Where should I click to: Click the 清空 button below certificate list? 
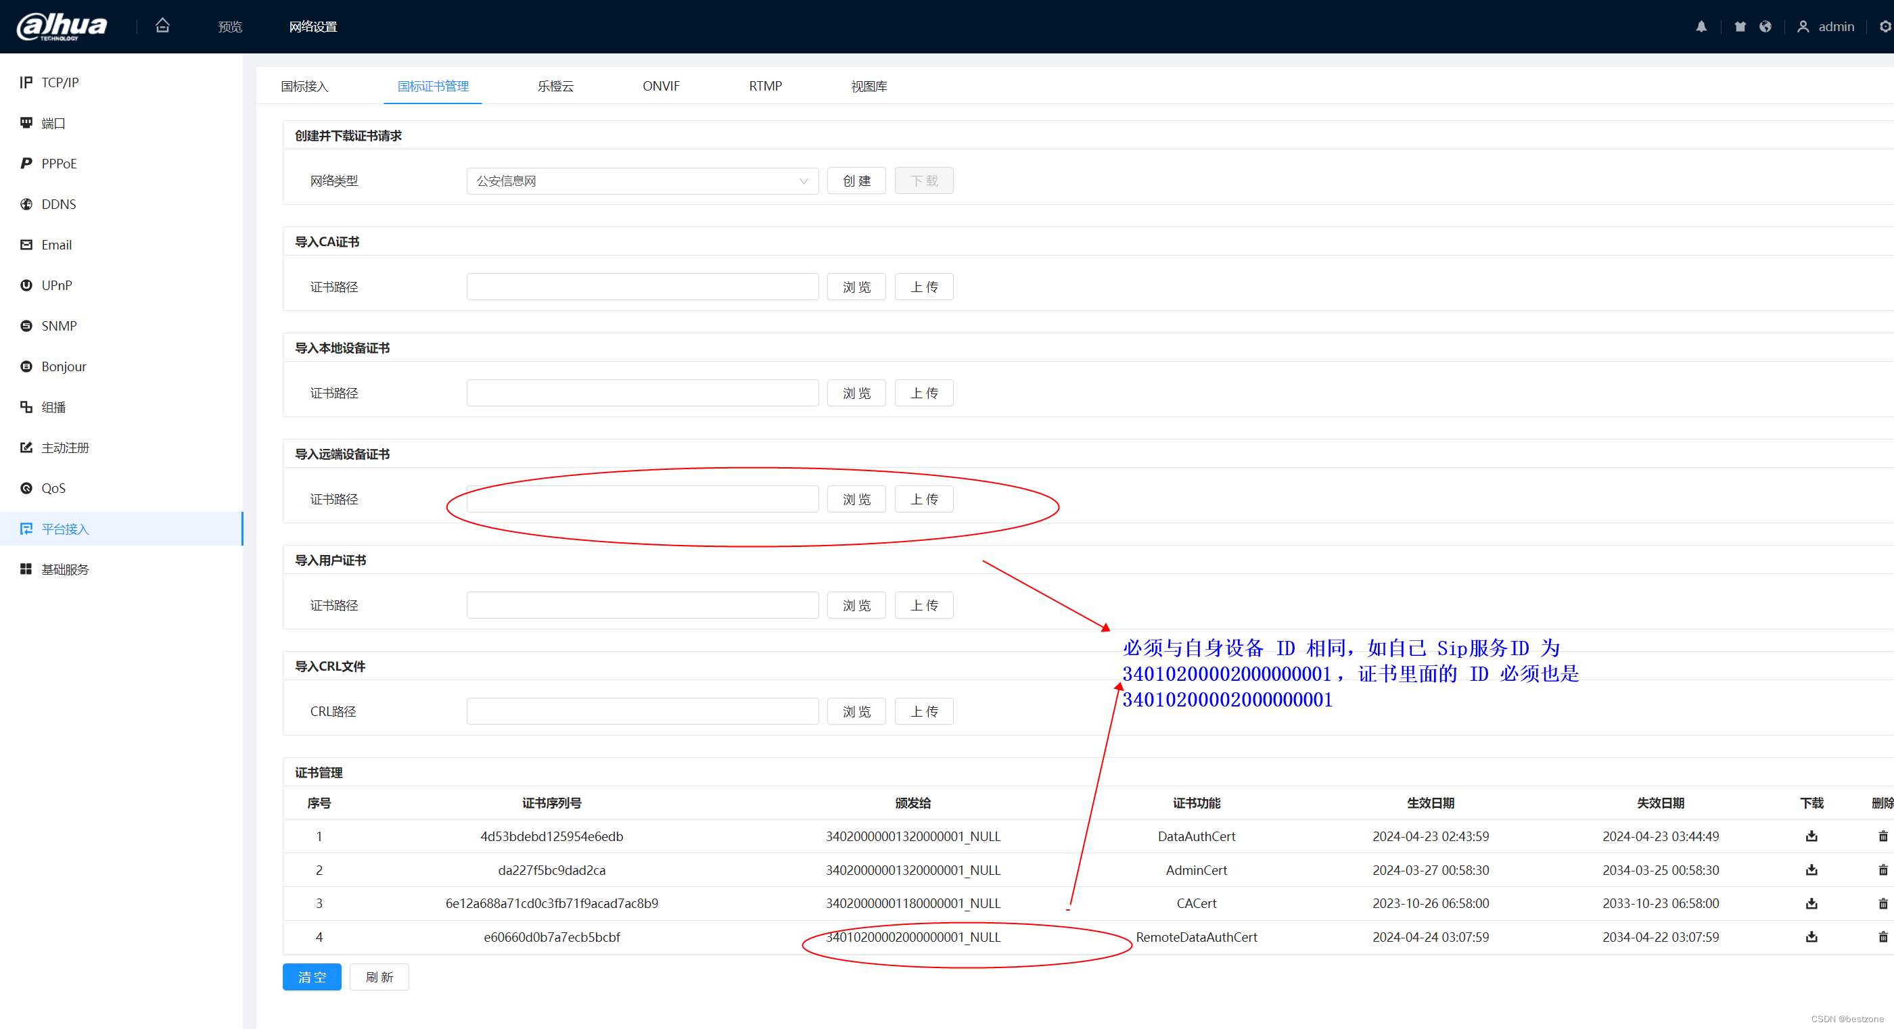311,977
